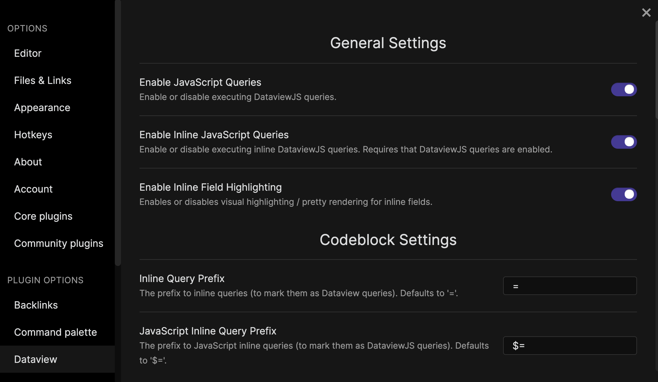The width and height of the screenshot is (658, 382).
Task: Click the sidebar vertical scrollbar
Action: coord(118,133)
